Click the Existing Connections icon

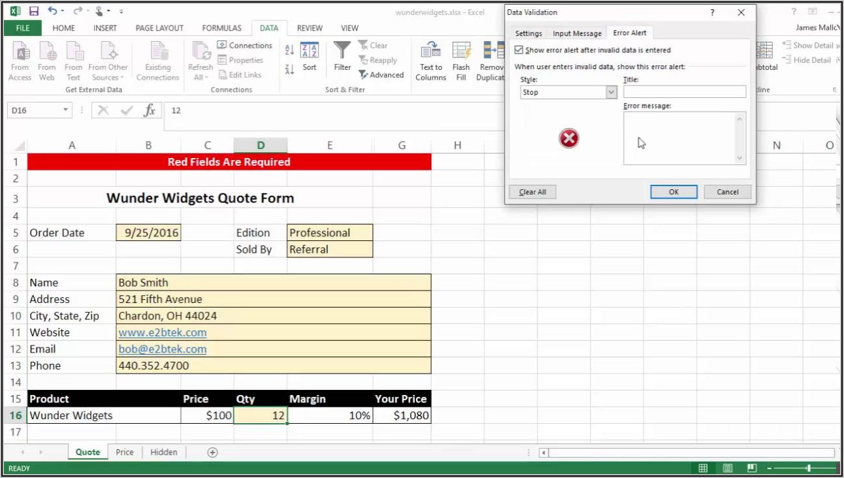[x=157, y=51]
